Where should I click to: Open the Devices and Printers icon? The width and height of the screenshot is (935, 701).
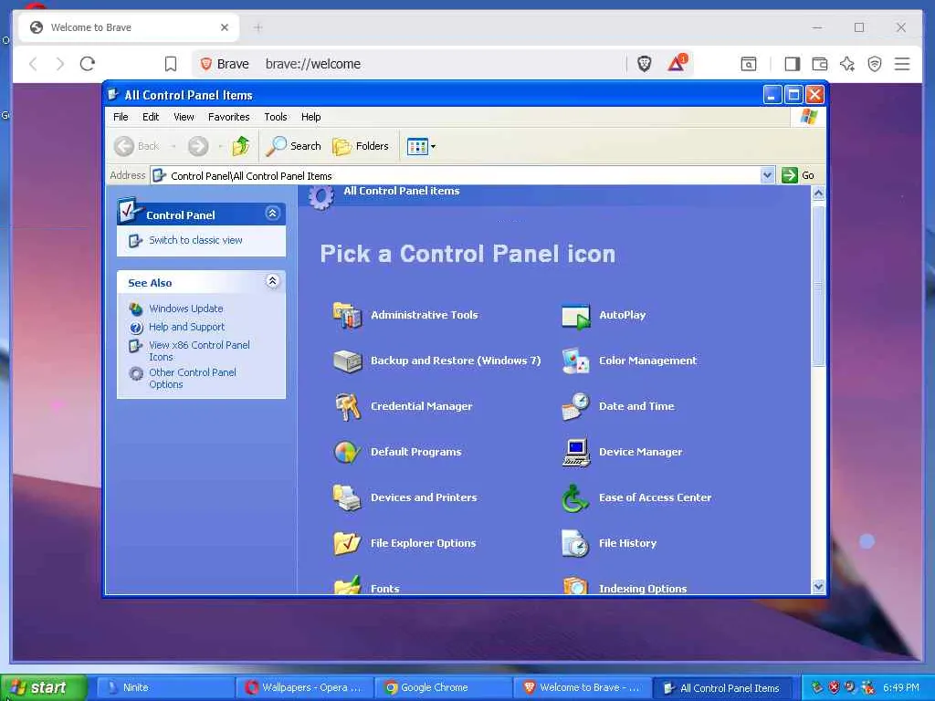pyautogui.click(x=347, y=497)
